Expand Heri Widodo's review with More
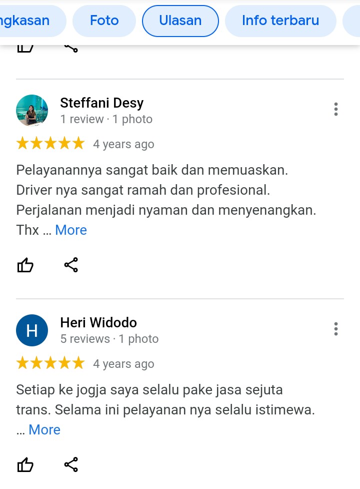Screen dimensions: 360x489 click(44, 430)
